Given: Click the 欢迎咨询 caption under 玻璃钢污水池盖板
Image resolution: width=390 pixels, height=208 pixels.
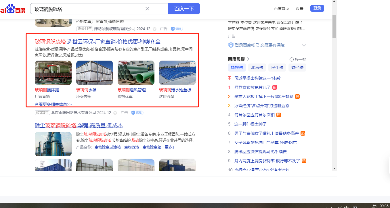Looking at the screenshot, I should [167, 97].
